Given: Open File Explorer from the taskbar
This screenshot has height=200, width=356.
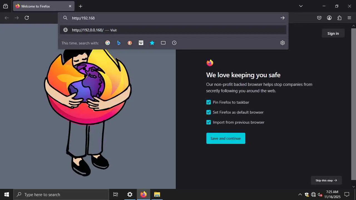Looking at the screenshot, I should click(x=157, y=194).
